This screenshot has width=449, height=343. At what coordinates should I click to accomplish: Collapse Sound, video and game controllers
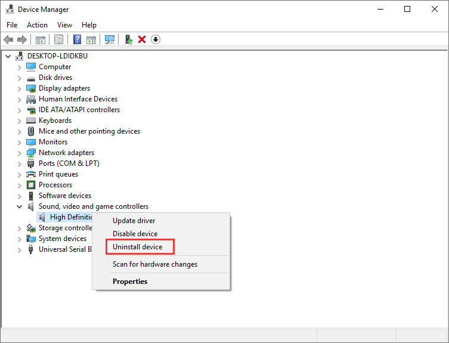click(19, 206)
